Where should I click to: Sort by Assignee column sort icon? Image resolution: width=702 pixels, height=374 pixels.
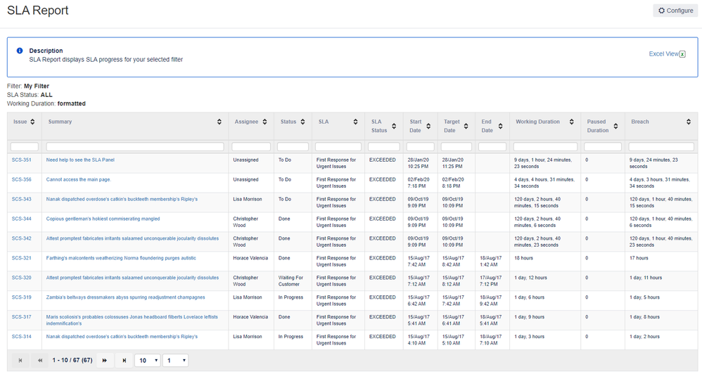pyautogui.click(x=265, y=122)
